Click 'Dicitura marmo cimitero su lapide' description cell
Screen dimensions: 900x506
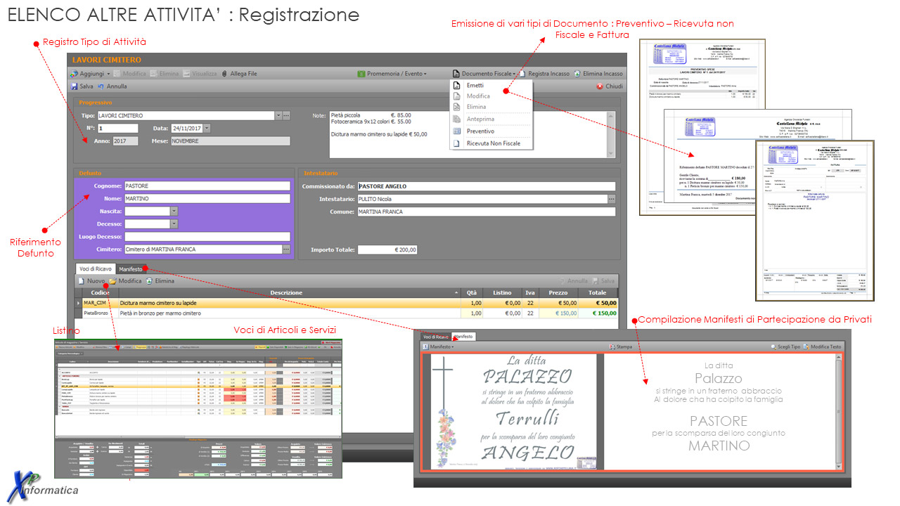[291, 303]
